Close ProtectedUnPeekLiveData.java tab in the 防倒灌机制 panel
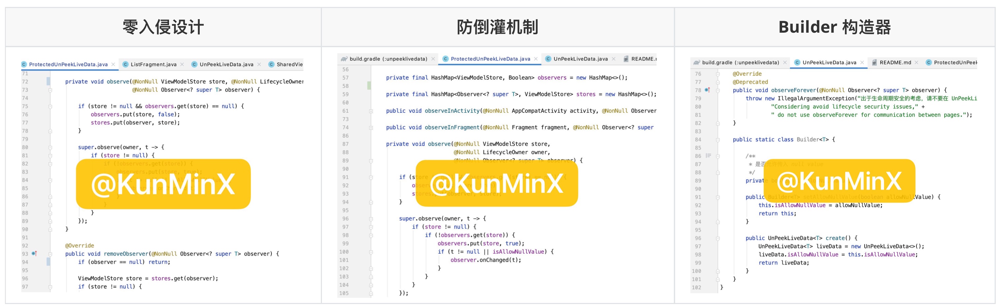 point(536,59)
